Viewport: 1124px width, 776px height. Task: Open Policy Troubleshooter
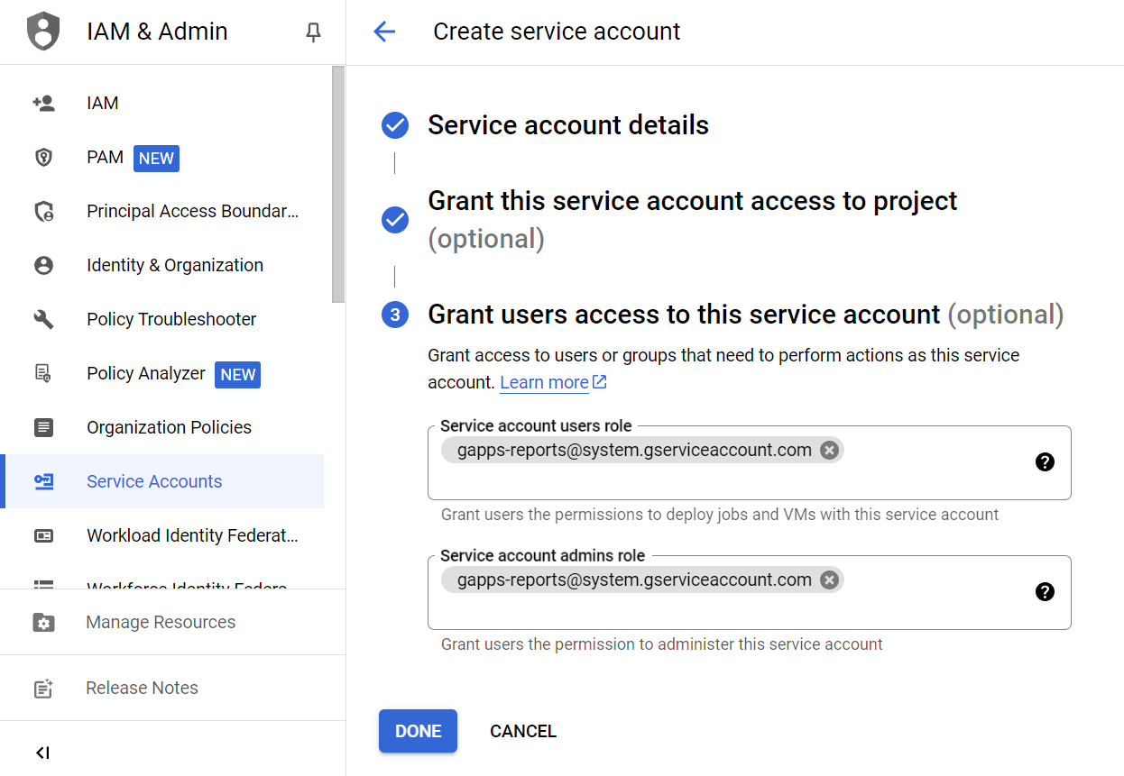click(162, 320)
